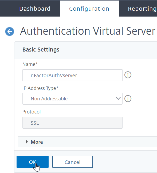Click the nFactorAuthVserver text value

[x=54, y=75]
